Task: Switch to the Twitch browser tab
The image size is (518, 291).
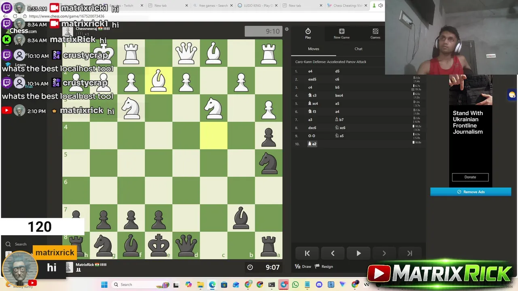Action: [x=121, y=6]
